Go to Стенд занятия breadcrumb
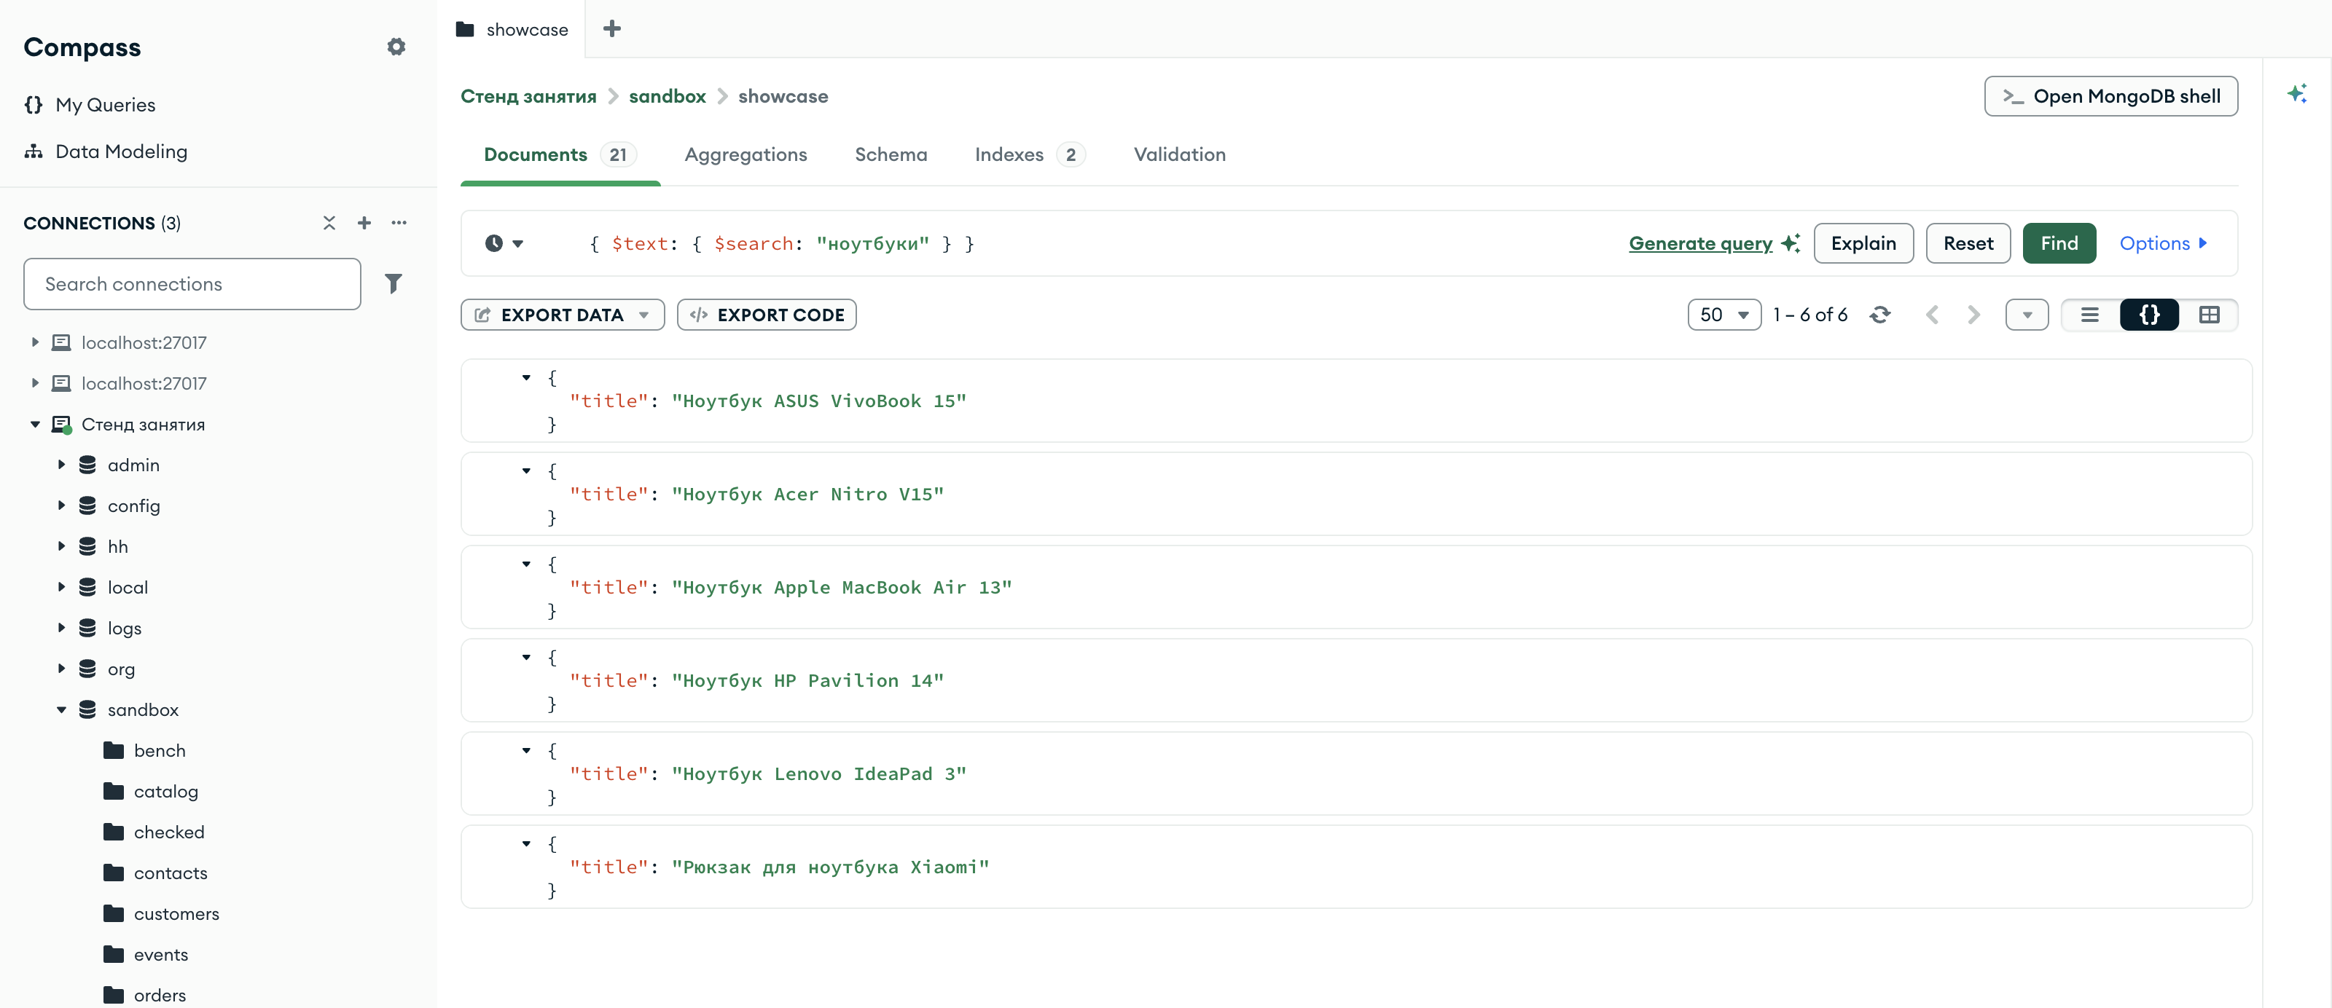 click(x=528, y=97)
